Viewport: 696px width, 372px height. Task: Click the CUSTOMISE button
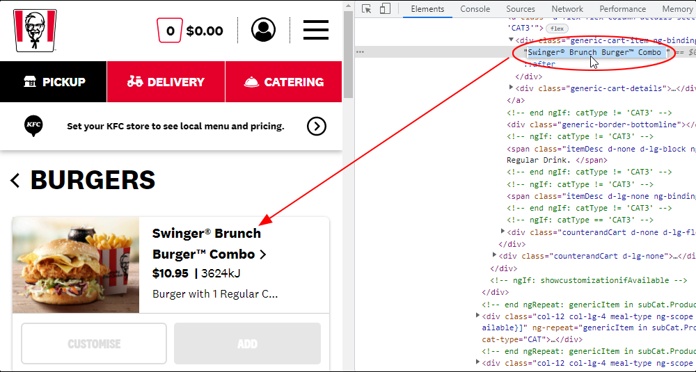coord(94,343)
